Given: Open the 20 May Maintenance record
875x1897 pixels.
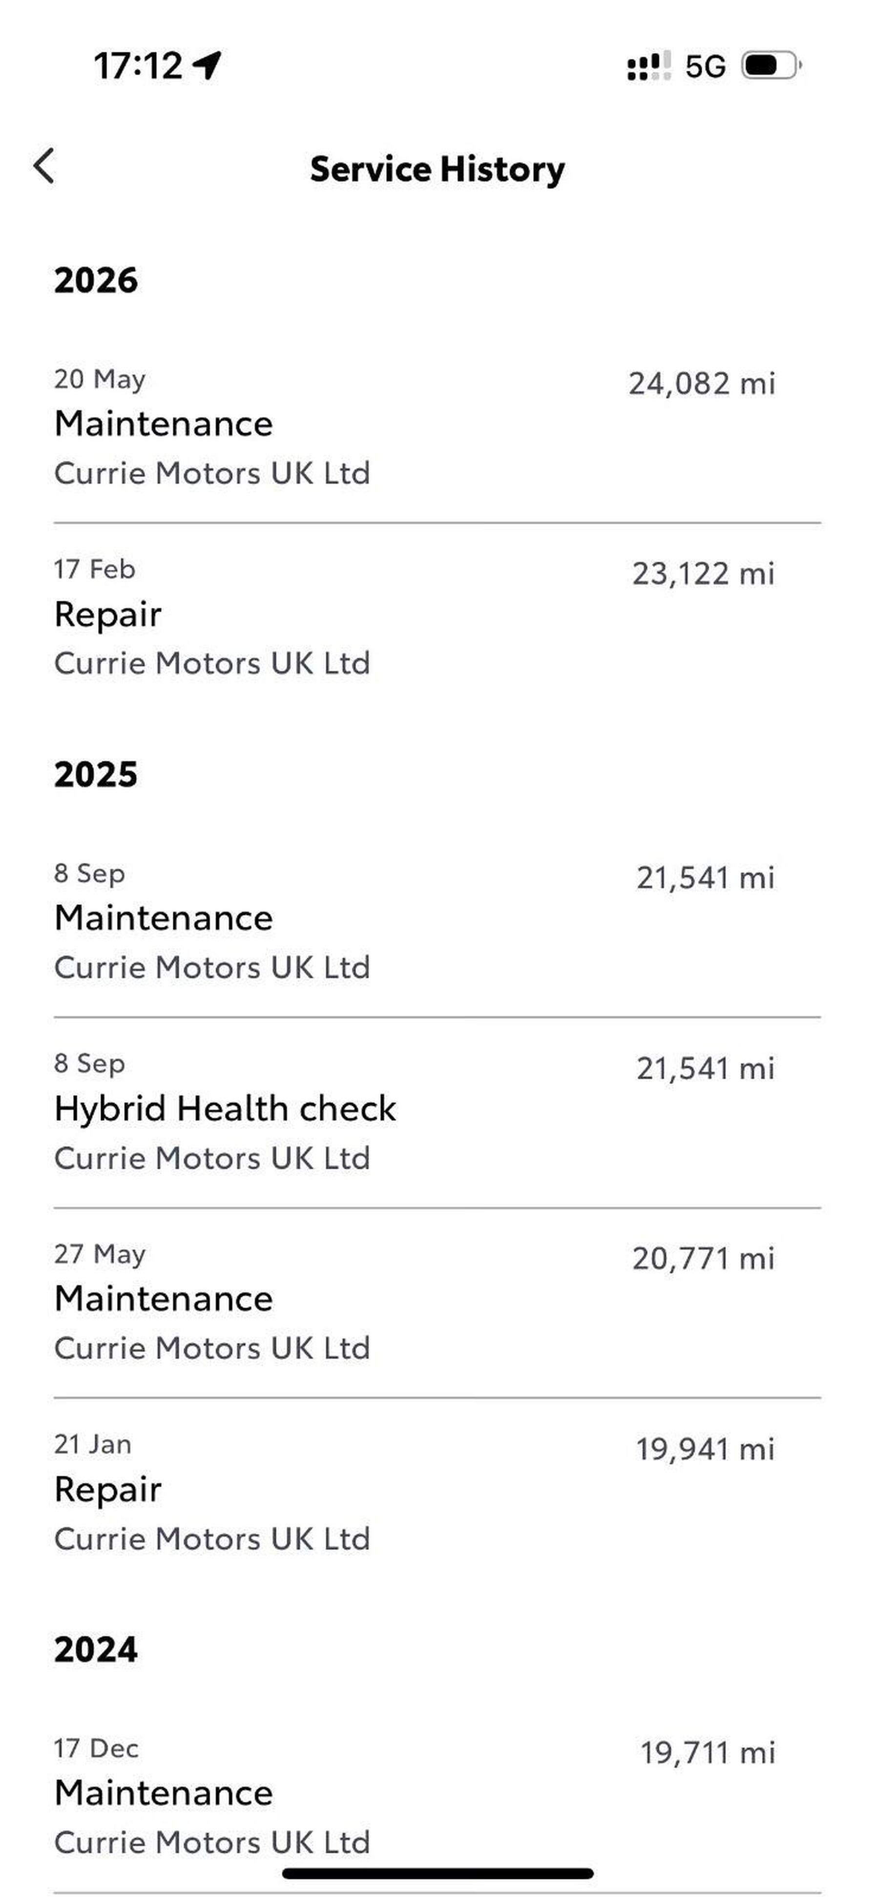Looking at the screenshot, I should 437,427.
